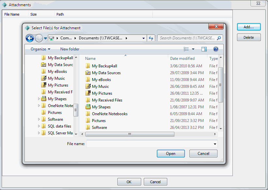Image resolution: width=268 pixels, height=190 pixels.
Task: Click My Data Sources icon in navigation tree
Action: pyautogui.click(x=44, y=65)
